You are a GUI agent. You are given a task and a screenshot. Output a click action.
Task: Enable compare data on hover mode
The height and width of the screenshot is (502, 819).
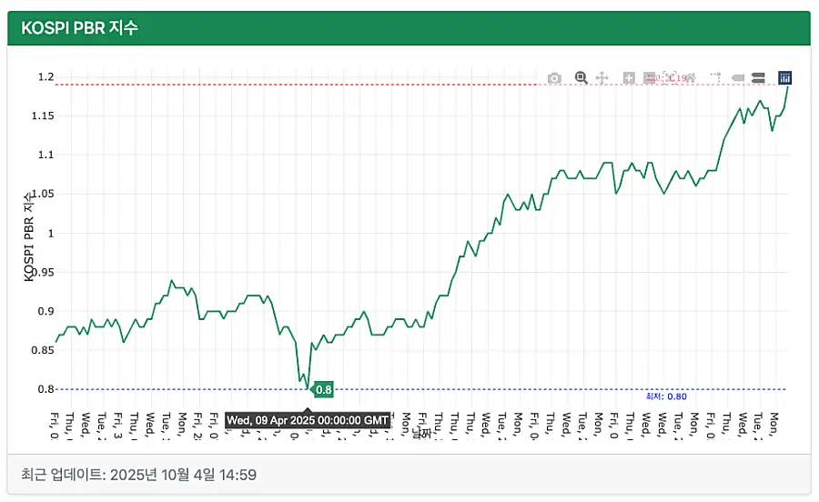(x=758, y=78)
